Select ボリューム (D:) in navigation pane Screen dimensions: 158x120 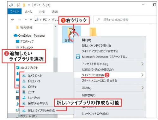coord(28,116)
